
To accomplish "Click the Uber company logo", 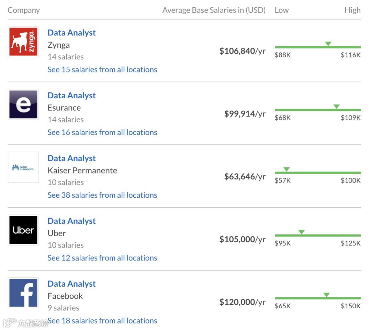I will (23, 230).
